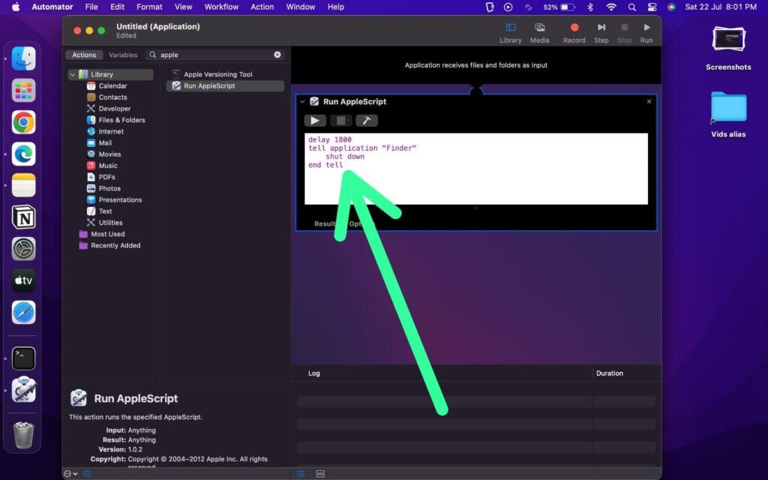Toggle the Library toolbar button
Image resolution: width=768 pixels, height=480 pixels.
(x=510, y=33)
